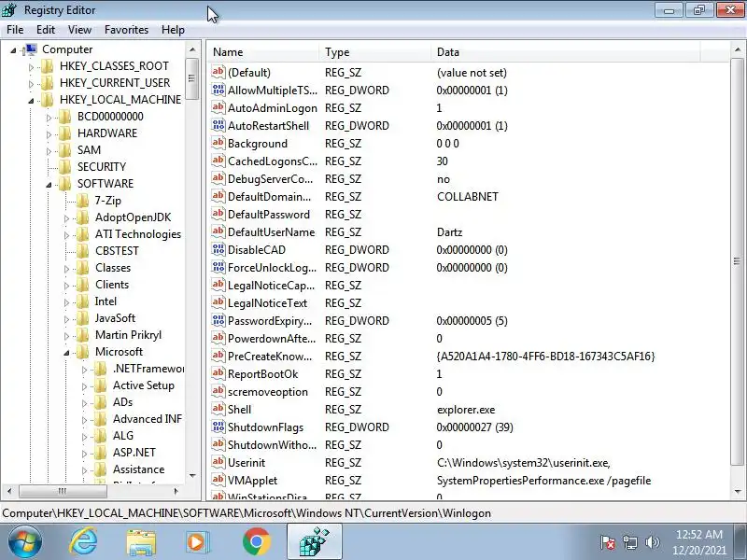Open File Explorer from the taskbar
The image size is (747, 560).
[x=141, y=542]
